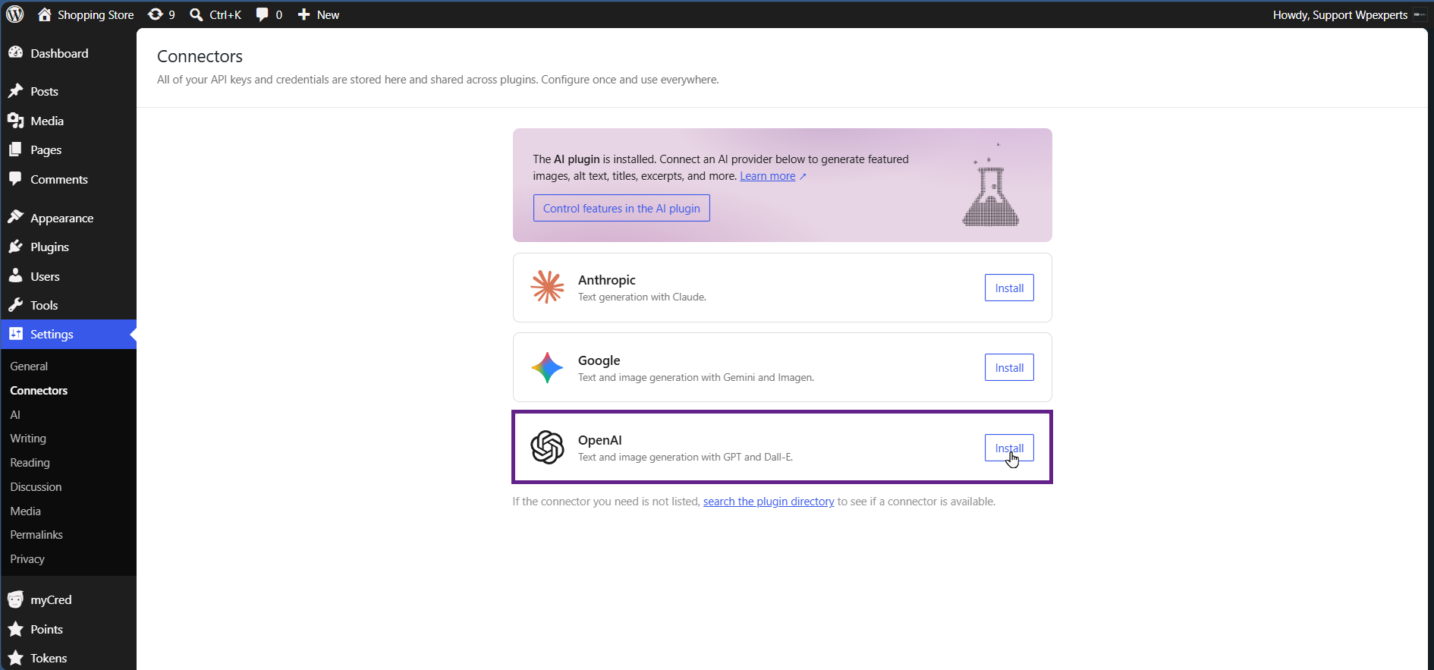The height and width of the screenshot is (670, 1434).
Task: Click the GPT and Dall-E description text
Action: tap(685, 457)
